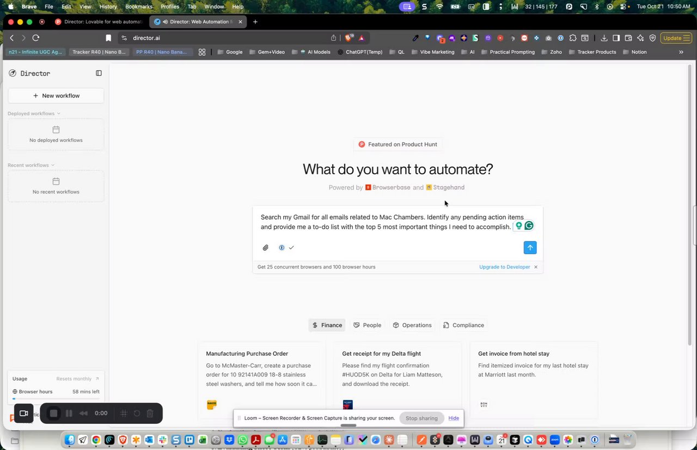
Task: Open Slack from the Dock
Action: pyautogui.click(x=162, y=440)
